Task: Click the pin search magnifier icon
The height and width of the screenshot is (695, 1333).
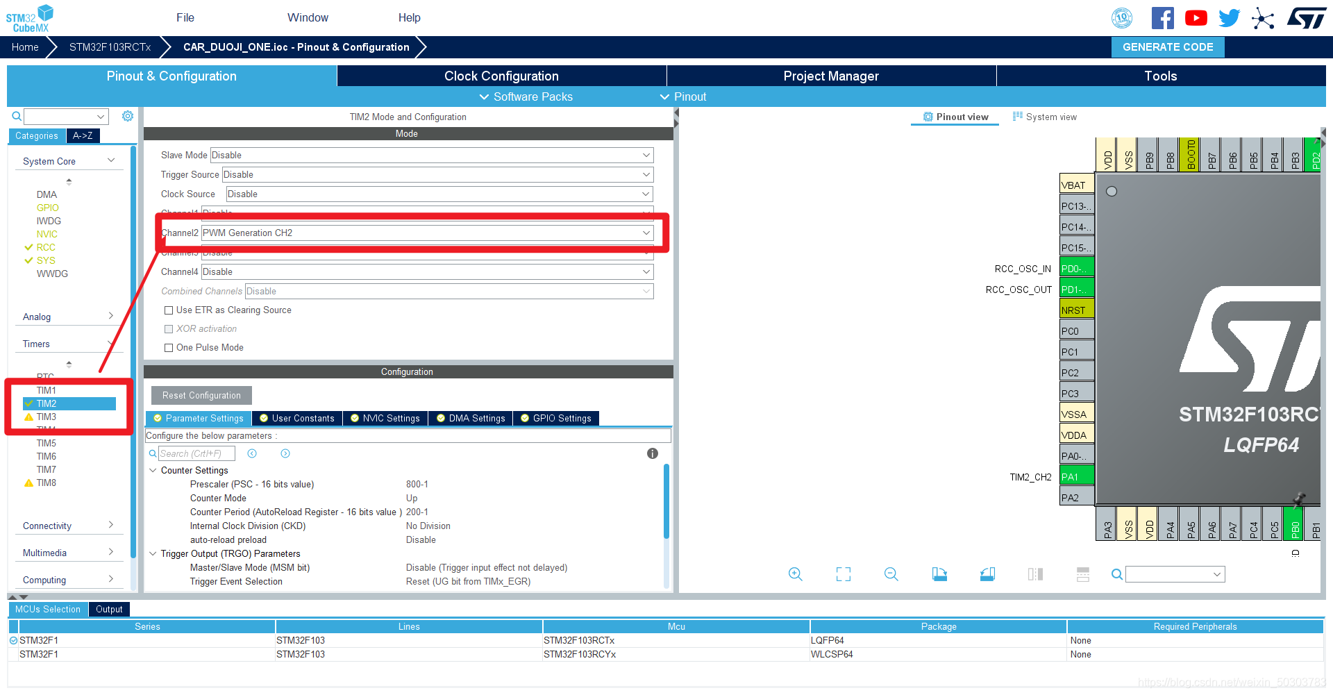Action: (1117, 574)
